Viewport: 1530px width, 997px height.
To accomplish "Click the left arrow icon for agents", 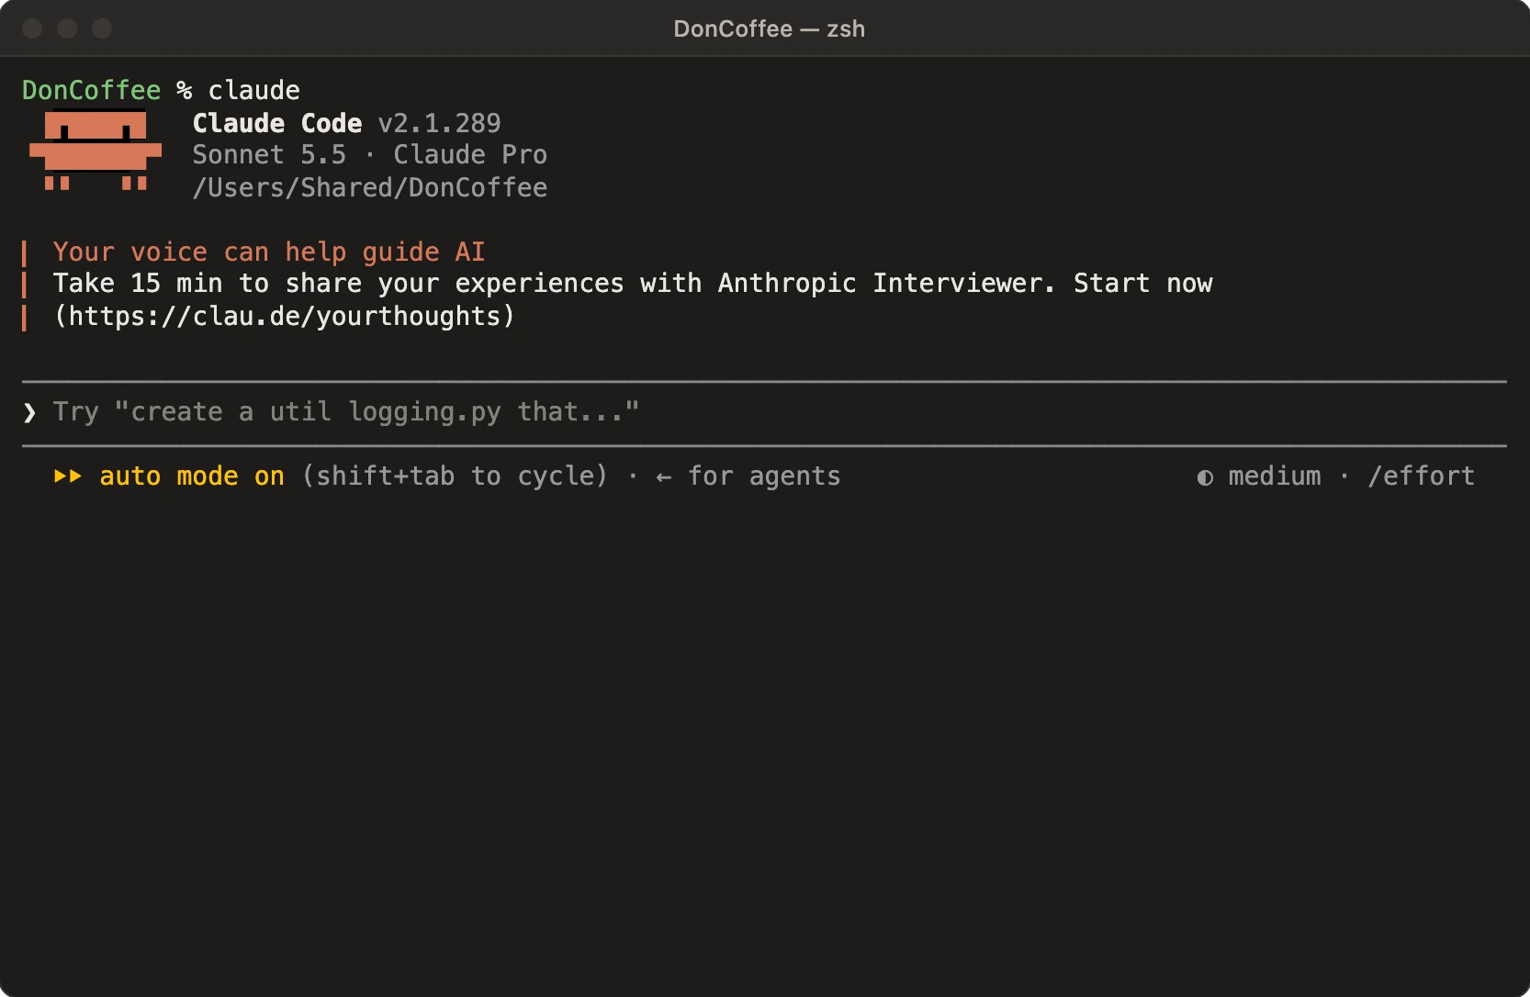I will 663,476.
